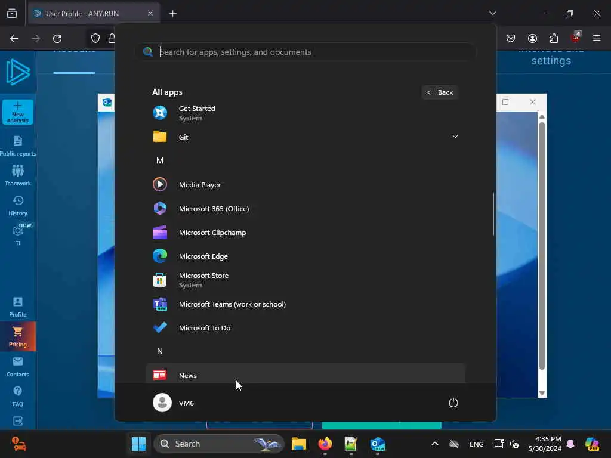Click New analysis in ANY.RUN sidebar
This screenshot has height=458, width=611.
point(18,112)
